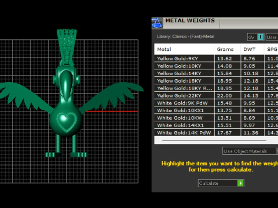Click the SPG column header
This screenshot has height=208, width=278.
click(271, 49)
